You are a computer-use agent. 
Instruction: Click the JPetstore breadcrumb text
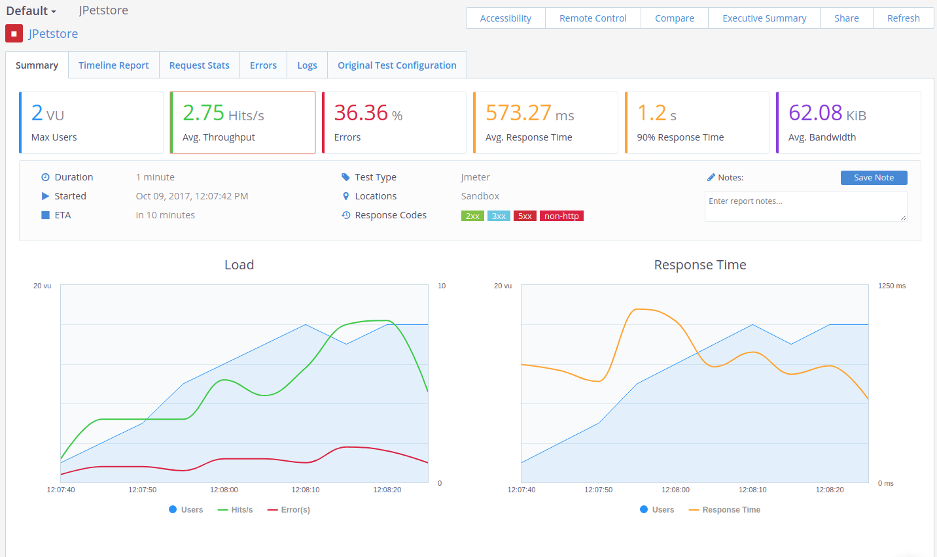[x=103, y=10]
